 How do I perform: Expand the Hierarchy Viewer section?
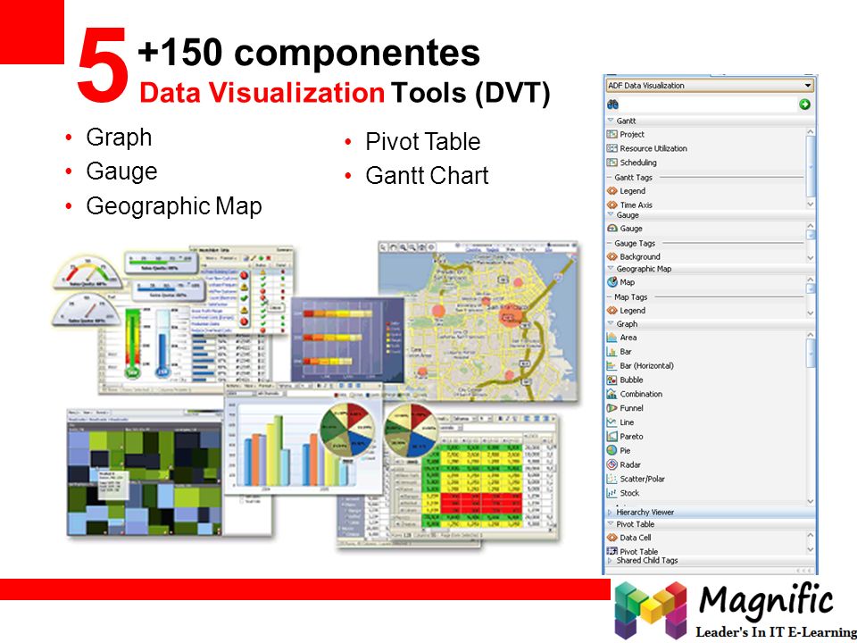tap(611, 513)
